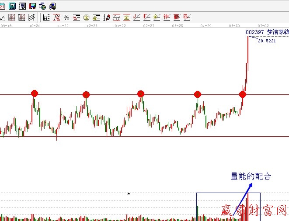Click the small black triangle above volume
The image size is (289, 221).
tap(129, 193)
